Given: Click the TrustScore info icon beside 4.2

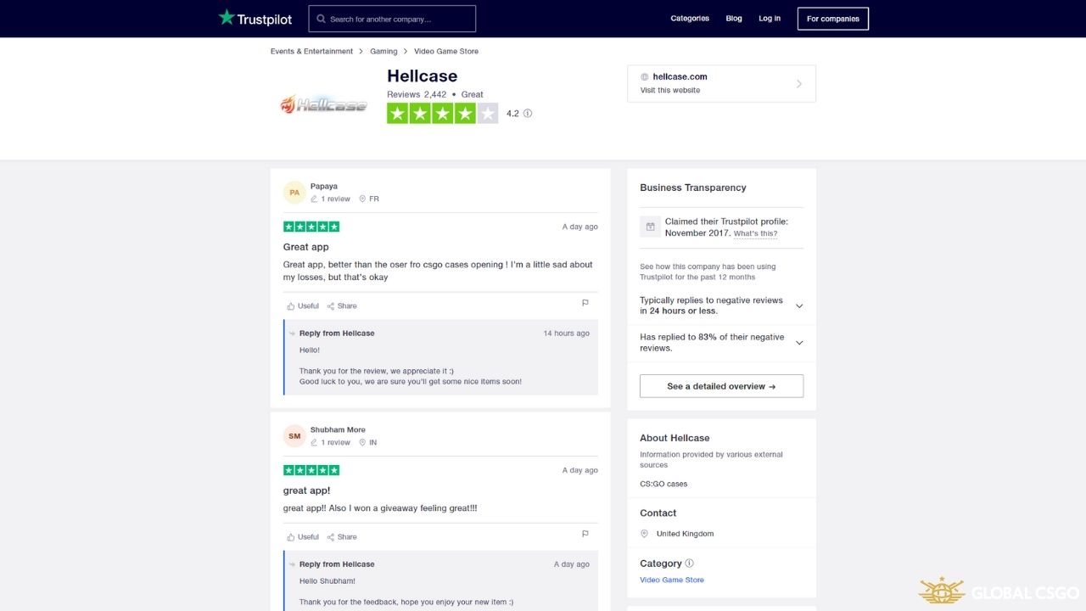Looking at the screenshot, I should click(x=528, y=114).
